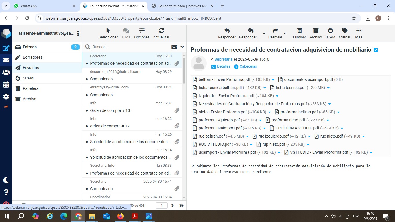The image size is (395, 222).
Task: Toggle dark mode moon icon
Action: [x=6, y=180]
